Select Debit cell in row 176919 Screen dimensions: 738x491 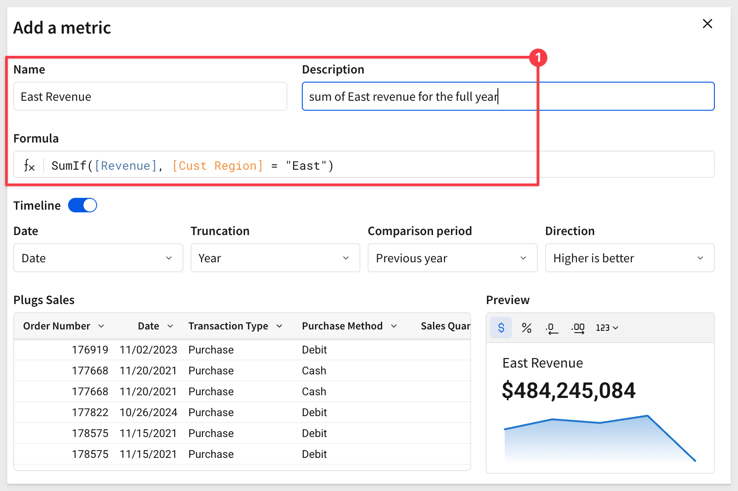[315, 350]
